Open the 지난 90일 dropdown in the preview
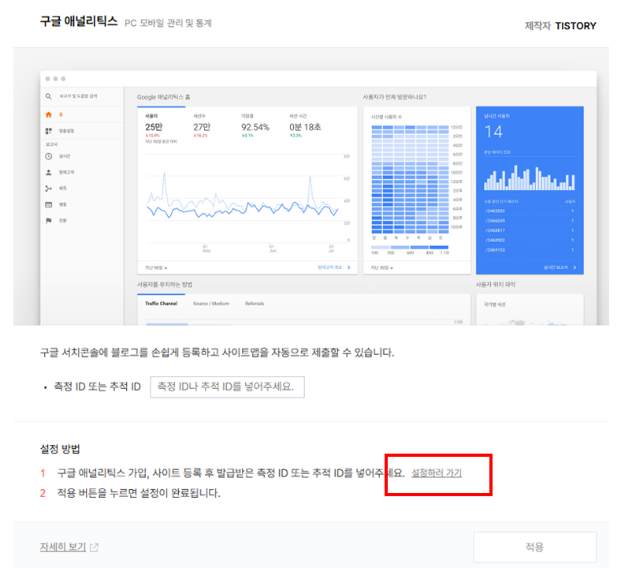 pos(156,268)
